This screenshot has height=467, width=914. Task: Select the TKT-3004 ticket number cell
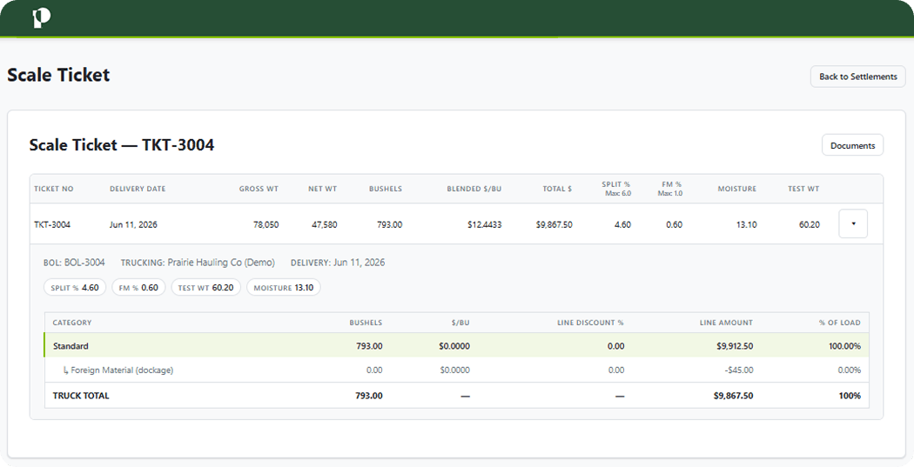[52, 224]
